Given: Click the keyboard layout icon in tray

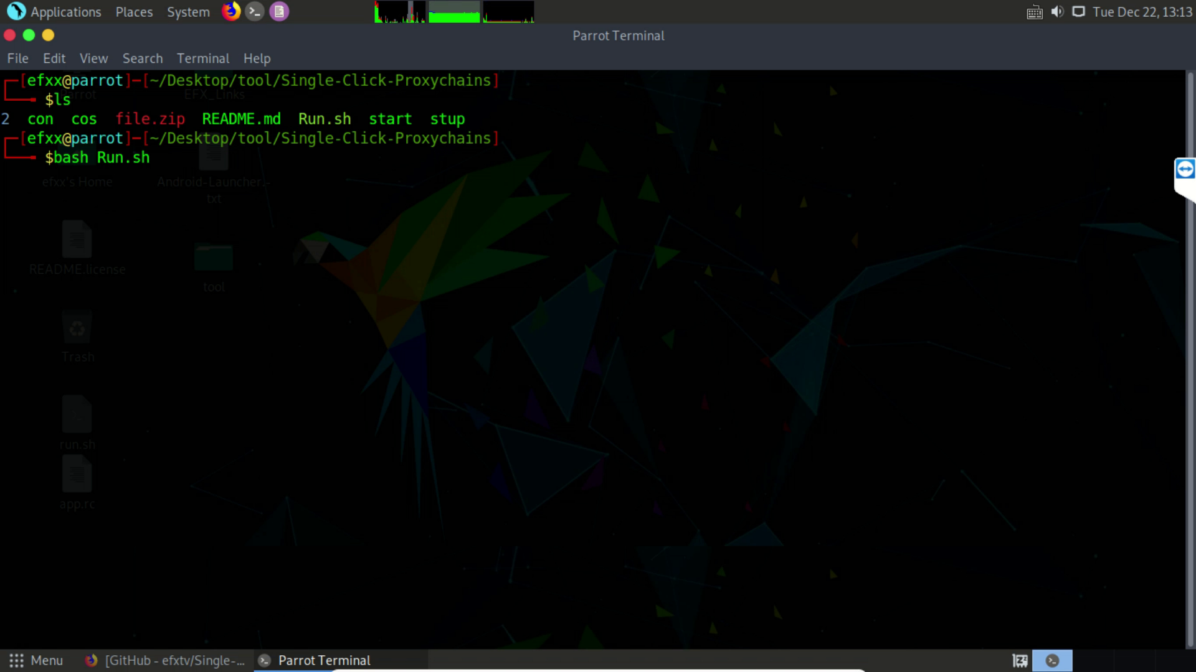Looking at the screenshot, I should point(1033,11).
